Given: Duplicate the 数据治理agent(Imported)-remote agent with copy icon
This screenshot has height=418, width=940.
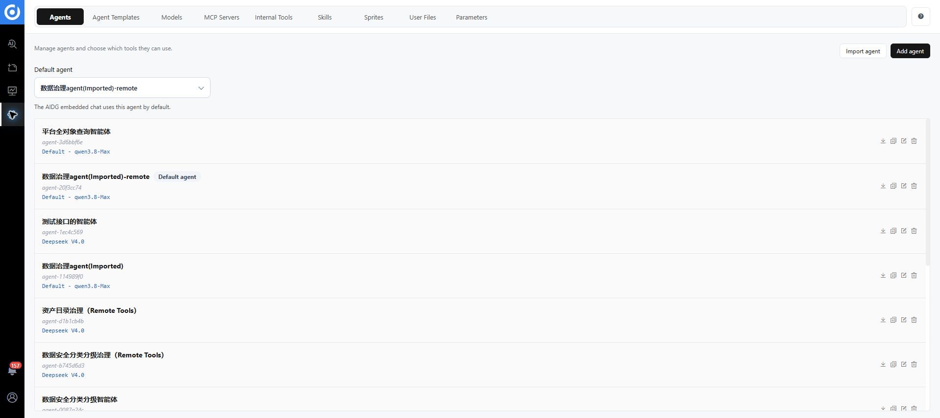Looking at the screenshot, I should pyautogui.click(x=893, y=186).
